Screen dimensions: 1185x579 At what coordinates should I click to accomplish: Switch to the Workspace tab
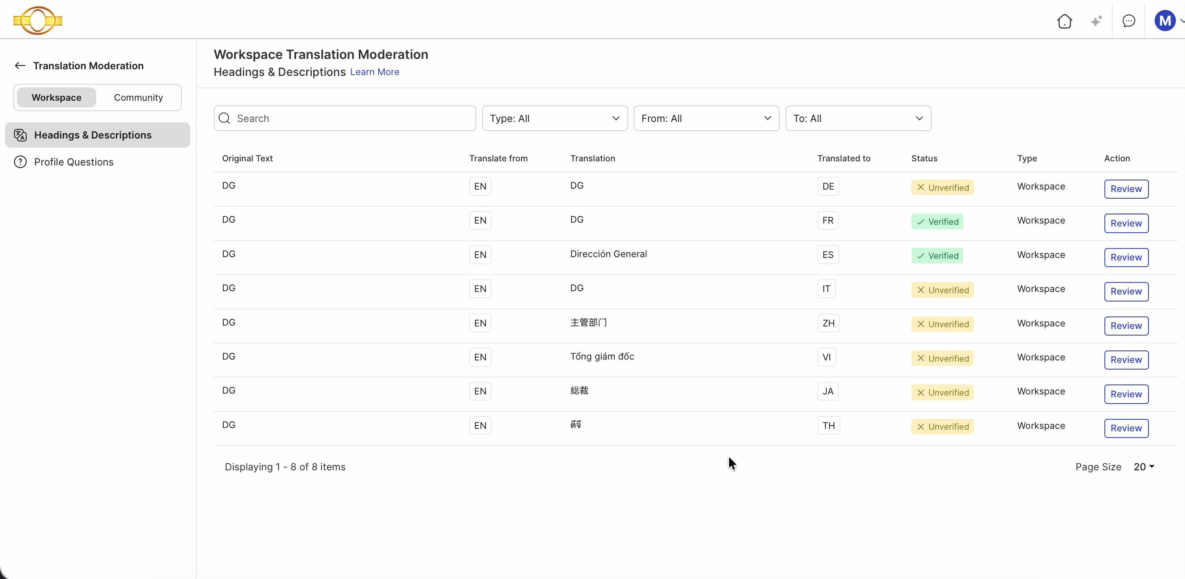(56, 97)
